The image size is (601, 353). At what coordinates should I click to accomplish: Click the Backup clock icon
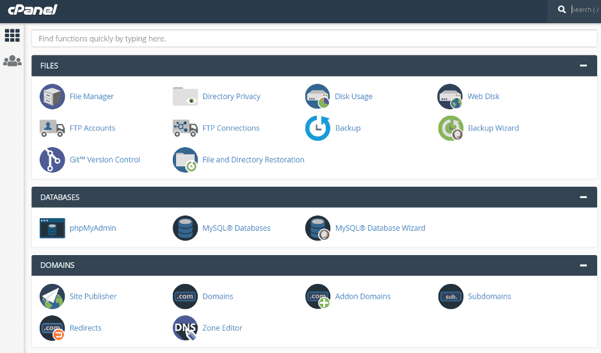pos(317,128)
